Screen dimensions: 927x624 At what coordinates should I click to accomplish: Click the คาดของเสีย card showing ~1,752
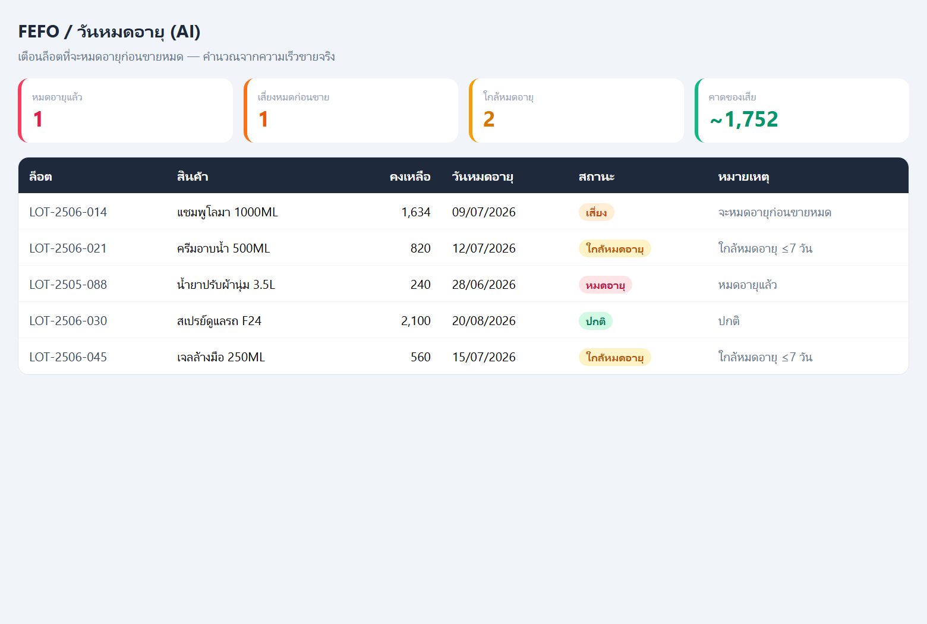[802, 111]
